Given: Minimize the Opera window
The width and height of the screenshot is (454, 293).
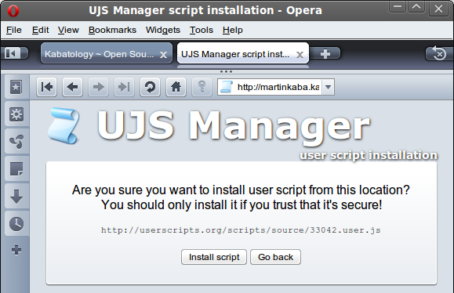Looking at the screenshot, I should tap(398, 6).
